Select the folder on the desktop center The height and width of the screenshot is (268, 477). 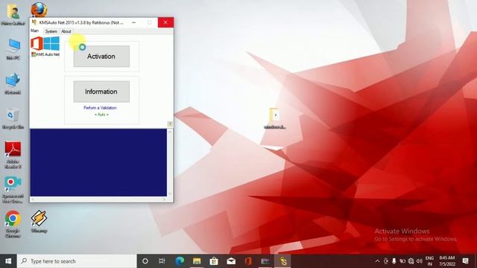click(x=274, y=118)
